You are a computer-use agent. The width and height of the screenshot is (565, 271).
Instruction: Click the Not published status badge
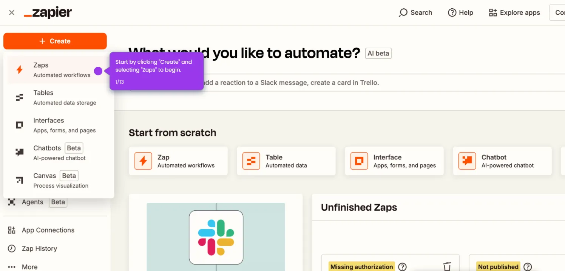point(498,267)
